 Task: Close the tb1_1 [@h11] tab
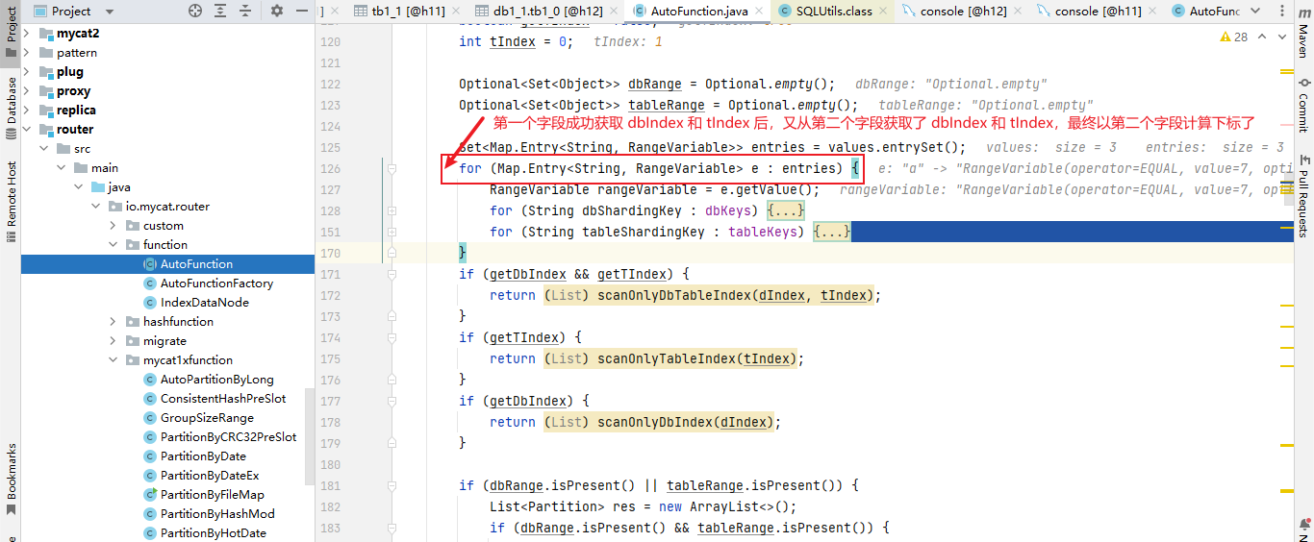pos(458,12)
